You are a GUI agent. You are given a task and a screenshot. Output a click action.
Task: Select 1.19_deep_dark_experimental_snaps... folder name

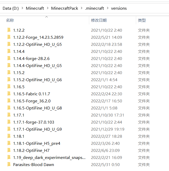coord(49,157)
